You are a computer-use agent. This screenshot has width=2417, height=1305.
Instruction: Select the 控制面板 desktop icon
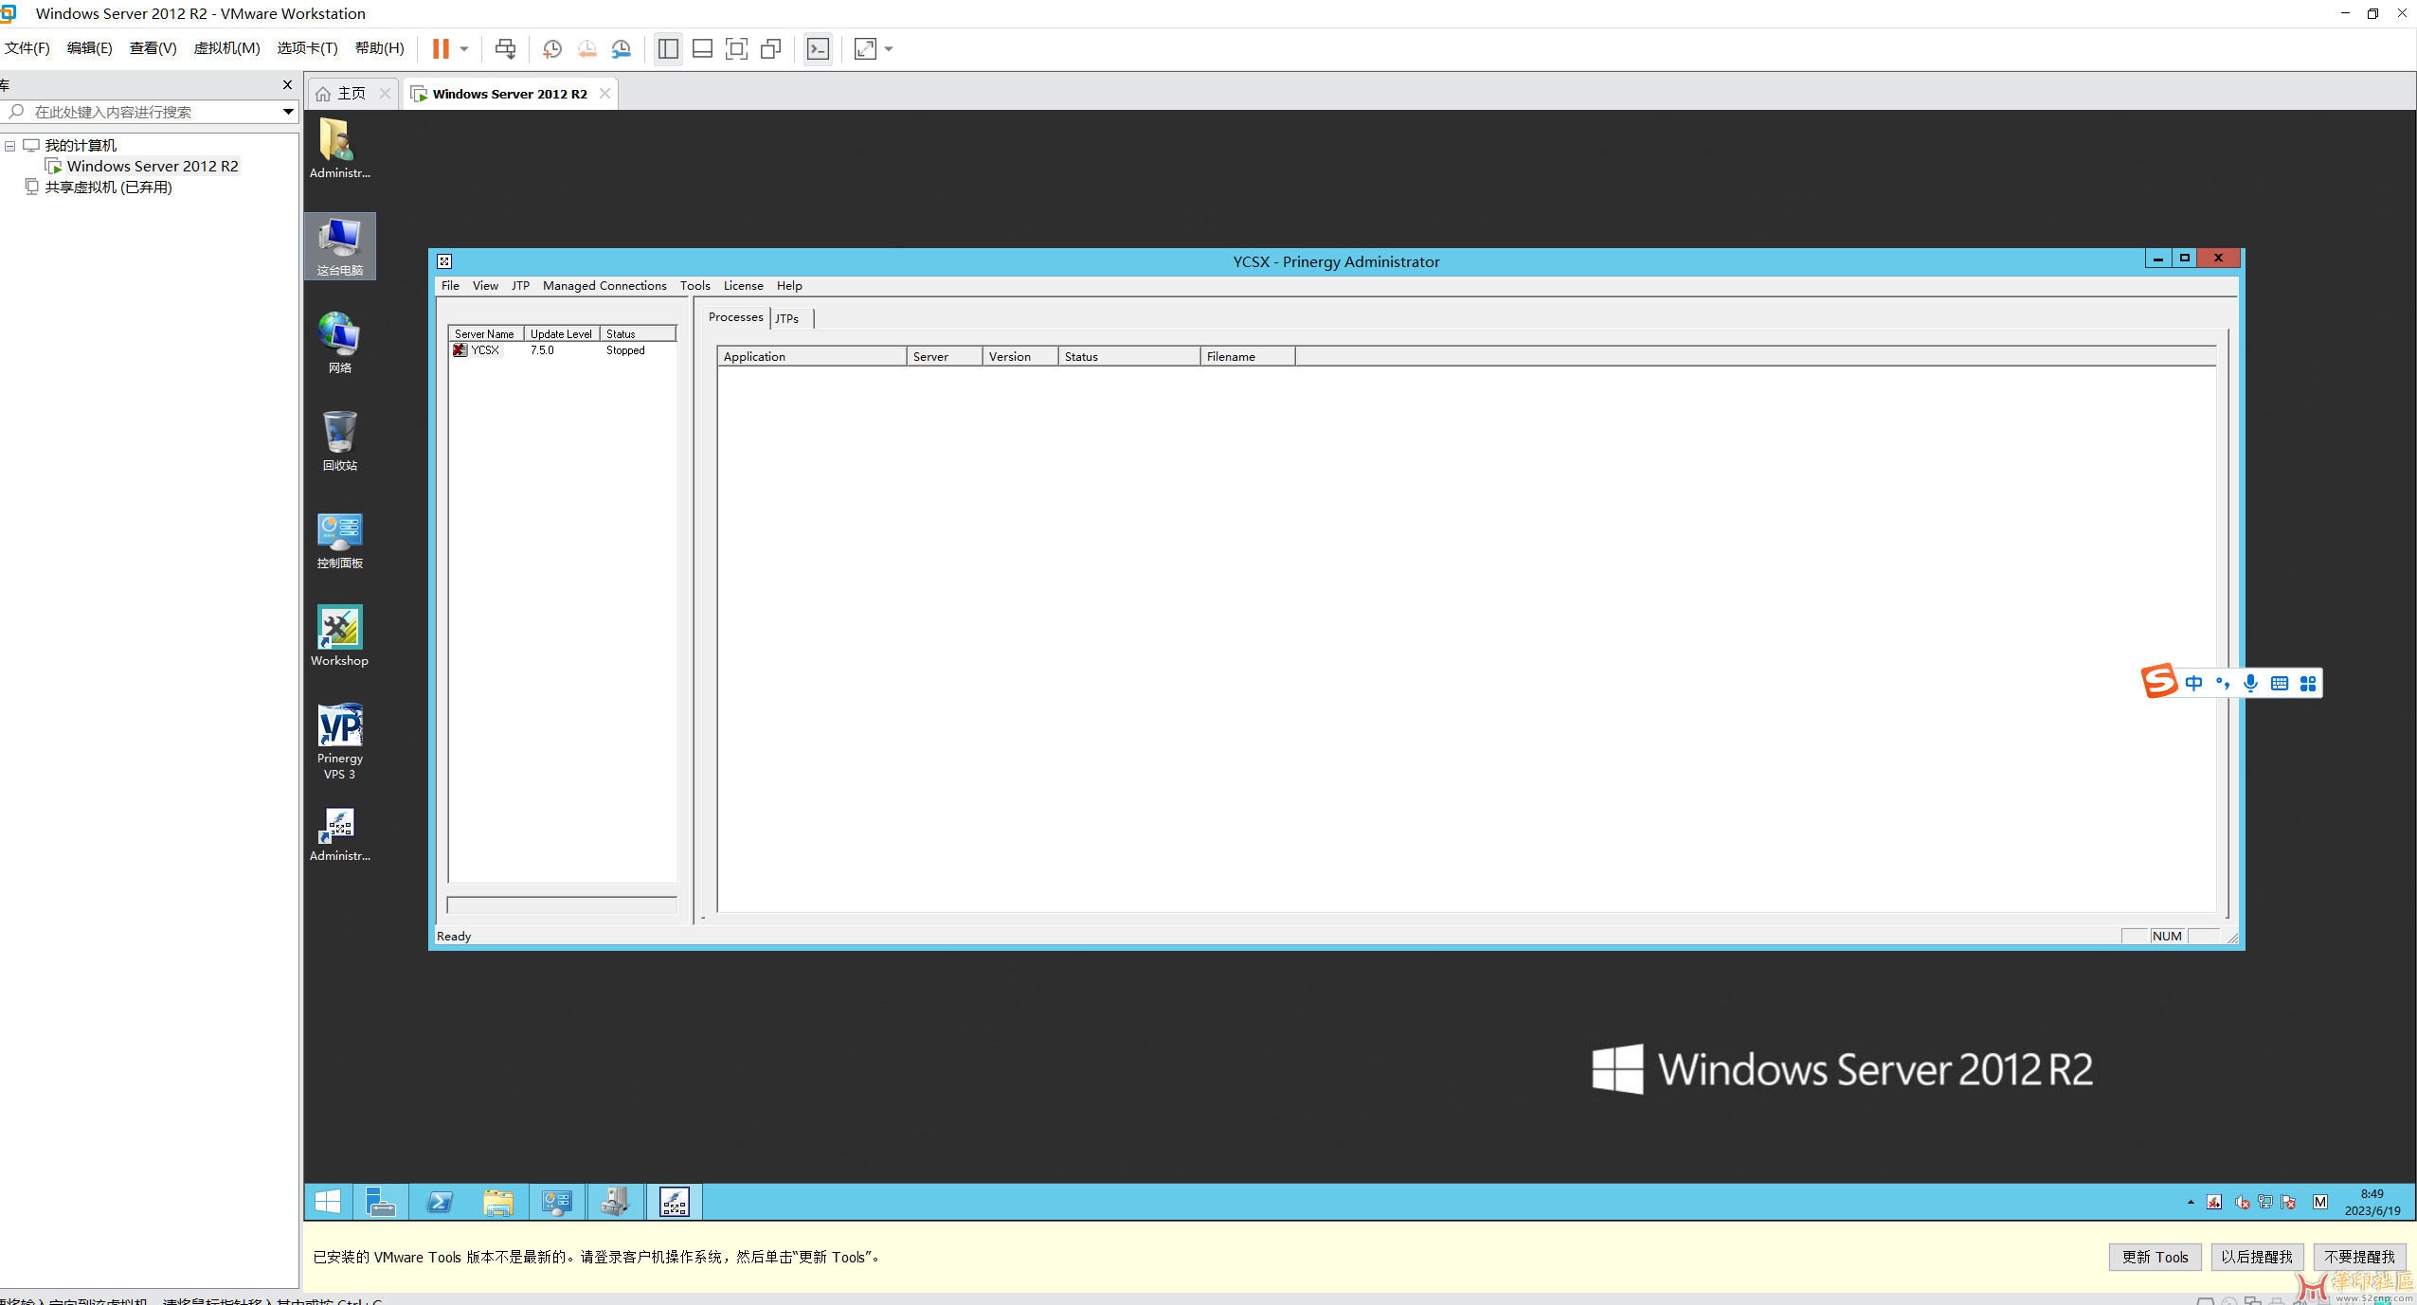tap(339, 539)
